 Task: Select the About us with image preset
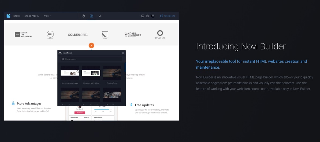coord(70,73)
